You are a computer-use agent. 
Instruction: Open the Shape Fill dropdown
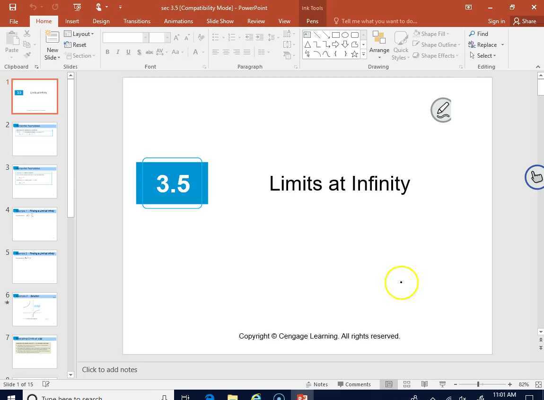click(x=433, y=34)
